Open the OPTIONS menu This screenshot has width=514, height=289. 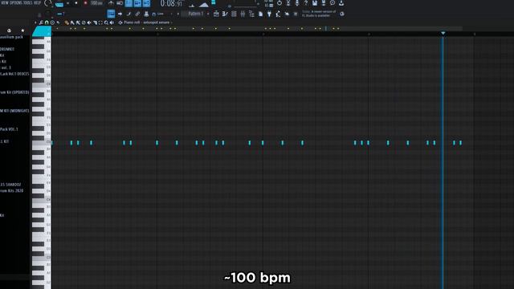(15, 3)
